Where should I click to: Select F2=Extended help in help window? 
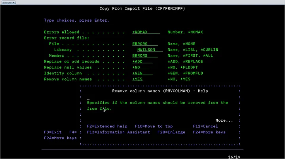[x=107, y=126]
